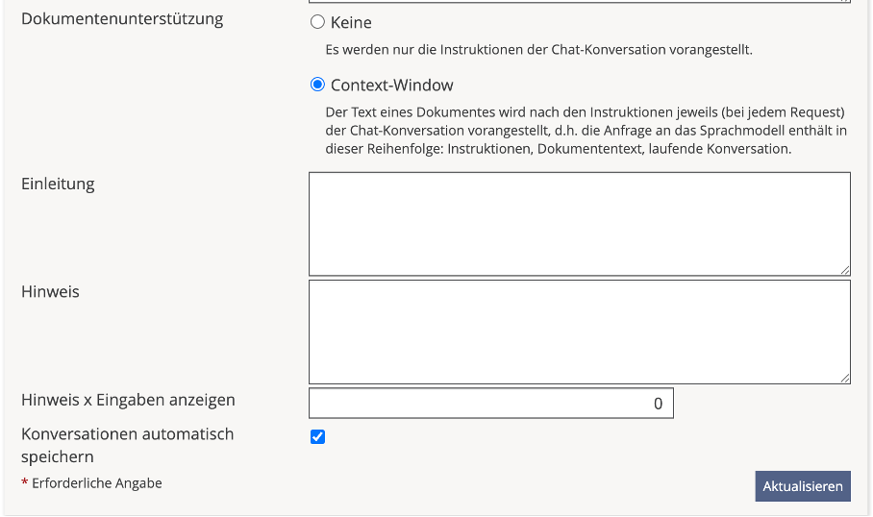Image resolution: width=873 pixels, height=517 pixels.
Task: Toggle the automatic conversation saving checkbox
Action: click(318, 437)
